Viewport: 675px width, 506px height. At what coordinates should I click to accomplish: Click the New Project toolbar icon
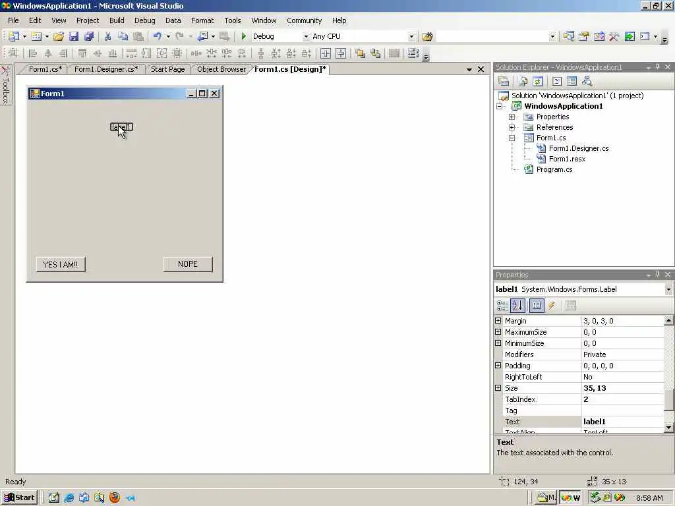(x=14, y=37)
